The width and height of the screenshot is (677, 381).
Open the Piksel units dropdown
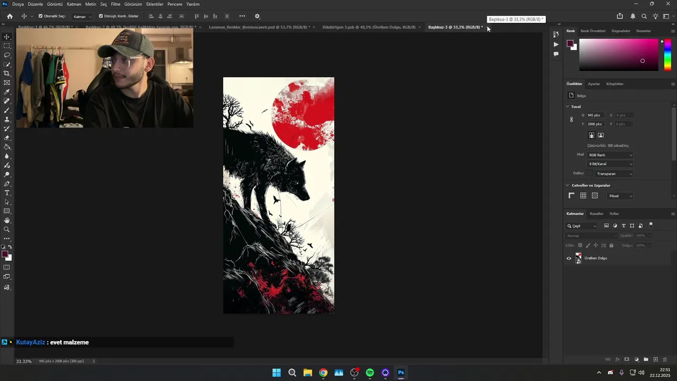[620, 196]
